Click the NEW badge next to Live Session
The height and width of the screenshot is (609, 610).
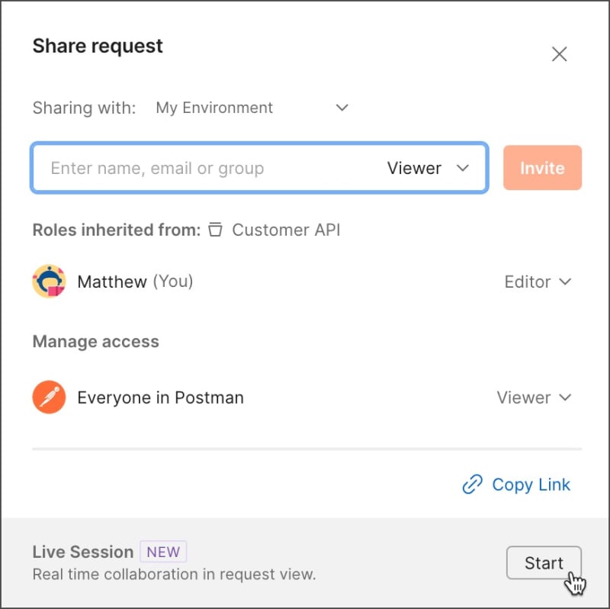[x=164, y=552]
